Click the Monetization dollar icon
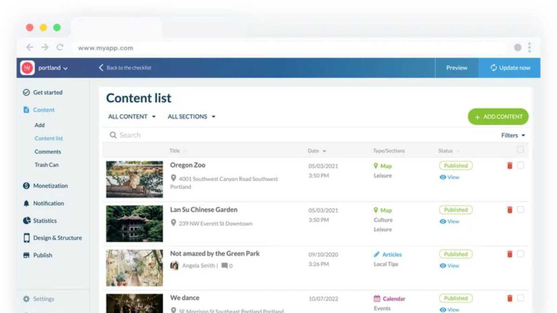Image resolution: width=557 pixels, height=313 pixels. 26,186
